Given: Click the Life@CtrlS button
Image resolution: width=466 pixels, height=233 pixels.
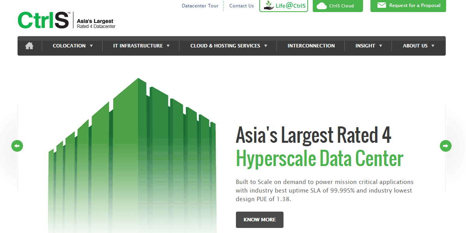Looking at the screenshot, I should [x=283, y=5].
